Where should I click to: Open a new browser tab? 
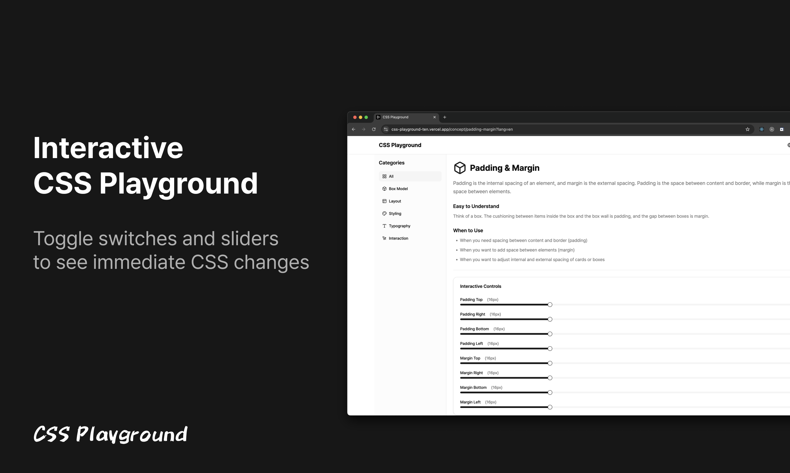click(x=445, y=117)
